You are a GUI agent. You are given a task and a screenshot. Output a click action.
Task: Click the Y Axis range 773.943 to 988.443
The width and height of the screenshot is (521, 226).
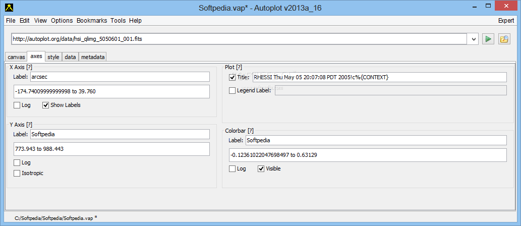pos(111,149)
